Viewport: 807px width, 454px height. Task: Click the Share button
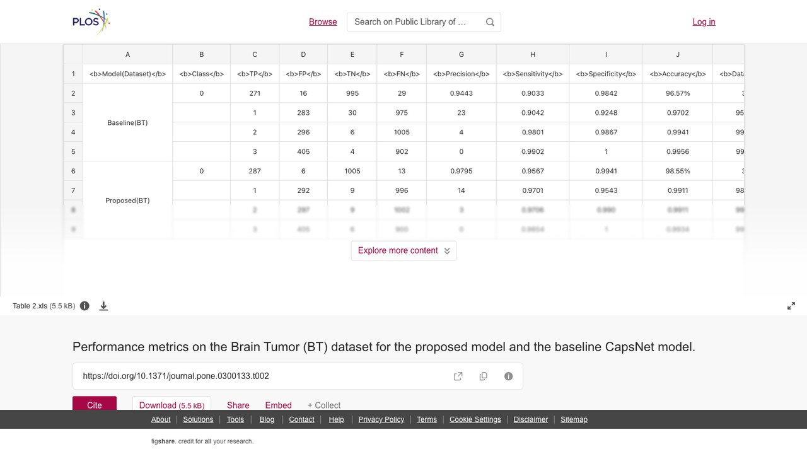coord(238,405)
